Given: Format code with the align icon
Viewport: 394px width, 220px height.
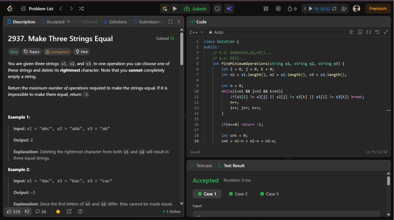Looking at the screenshot, I should 351,32.
